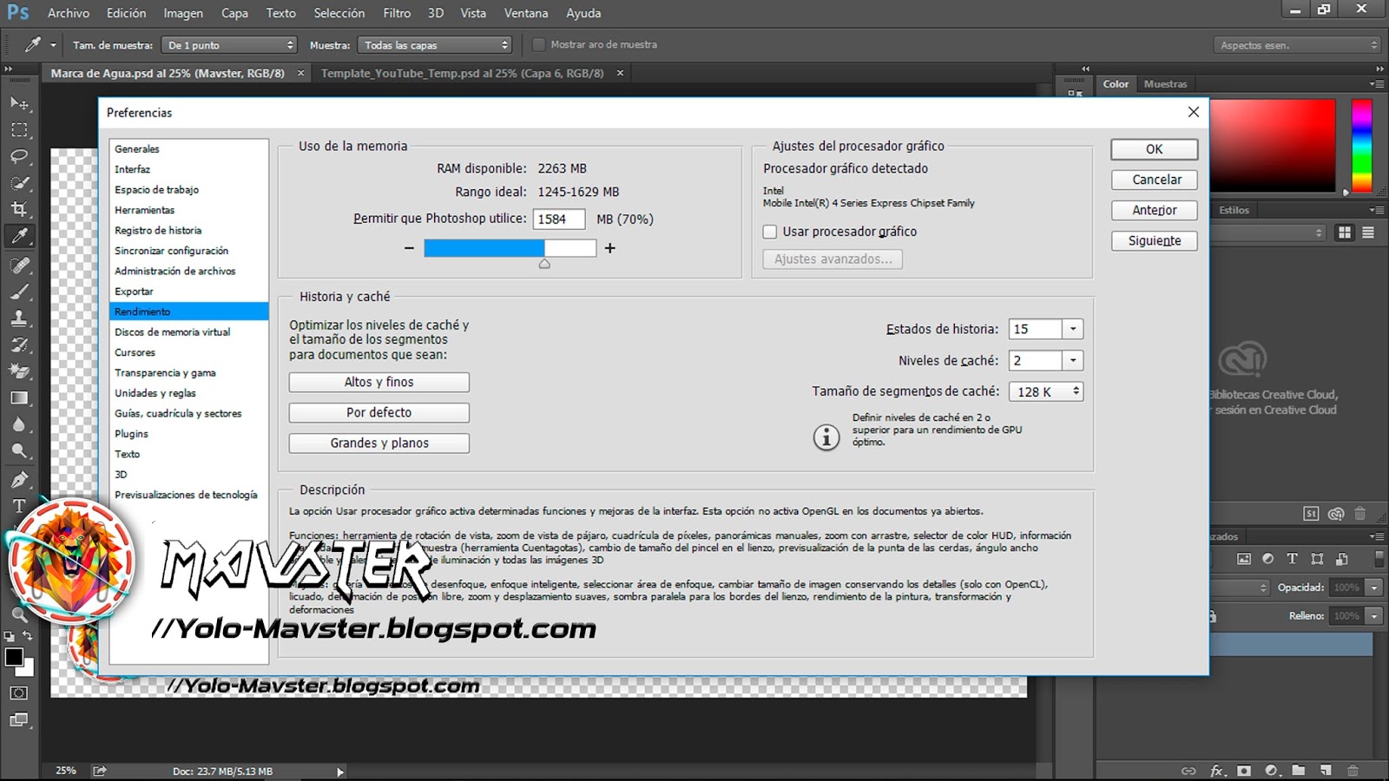
Task: Open the Color panel options menu
Action: point(1376,84)
